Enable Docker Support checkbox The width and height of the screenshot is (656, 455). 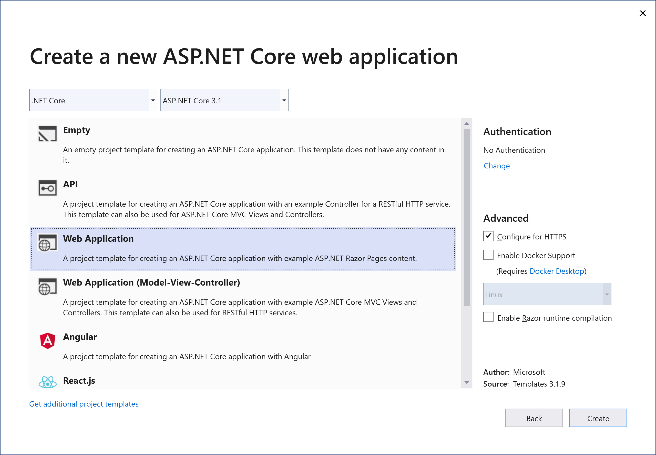pyautogui.click(x=488, y=255)
